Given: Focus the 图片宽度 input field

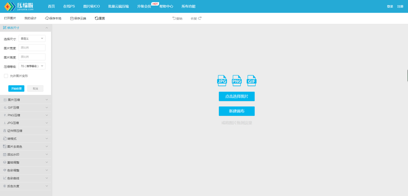Looking at the screenshot, I should pyautogui.click(x=32, y=47).
